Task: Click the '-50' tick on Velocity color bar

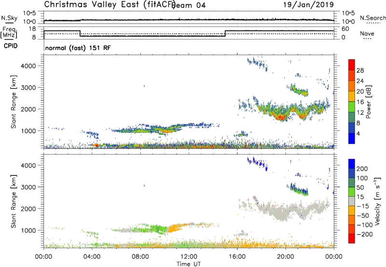Action: (363, 215)
